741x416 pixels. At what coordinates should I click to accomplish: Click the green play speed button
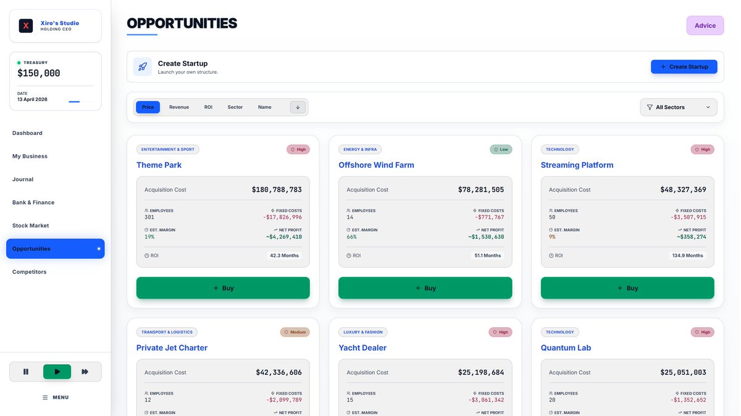click(x=57, y=372)
